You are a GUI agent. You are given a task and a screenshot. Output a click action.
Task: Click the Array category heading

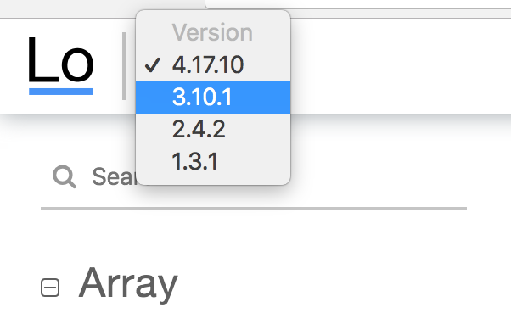click(x=128, y=283)
